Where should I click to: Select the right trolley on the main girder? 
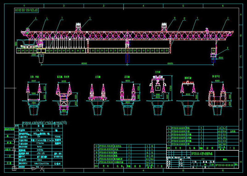[x=163, y=27]
